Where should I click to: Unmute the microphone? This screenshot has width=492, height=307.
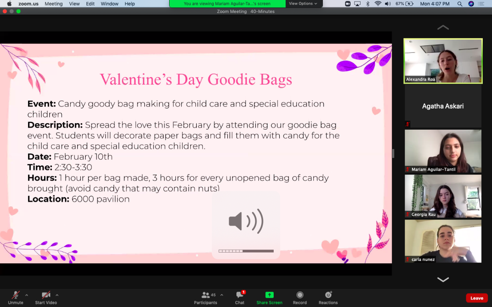tap(16, 297)
